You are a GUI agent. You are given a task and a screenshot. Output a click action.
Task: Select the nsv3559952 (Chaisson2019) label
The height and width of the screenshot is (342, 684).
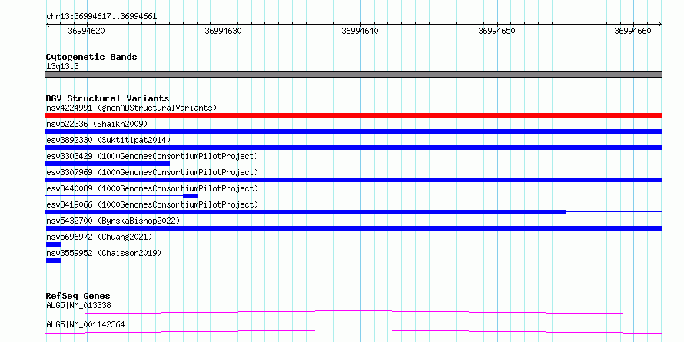point(104,253)
